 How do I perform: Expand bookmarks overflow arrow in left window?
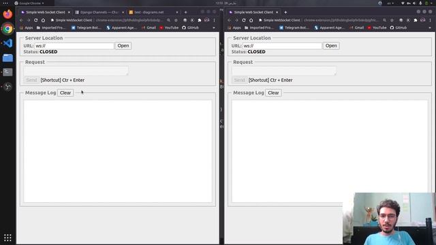pos(214,28)
